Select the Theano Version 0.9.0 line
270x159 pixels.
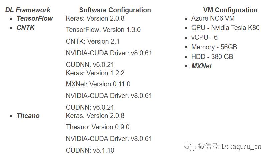[98, 127]
